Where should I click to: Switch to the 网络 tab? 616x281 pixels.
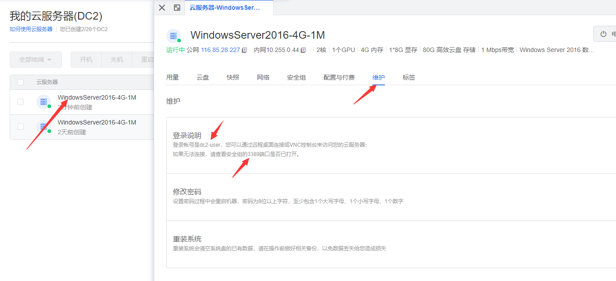pos(263,77)
